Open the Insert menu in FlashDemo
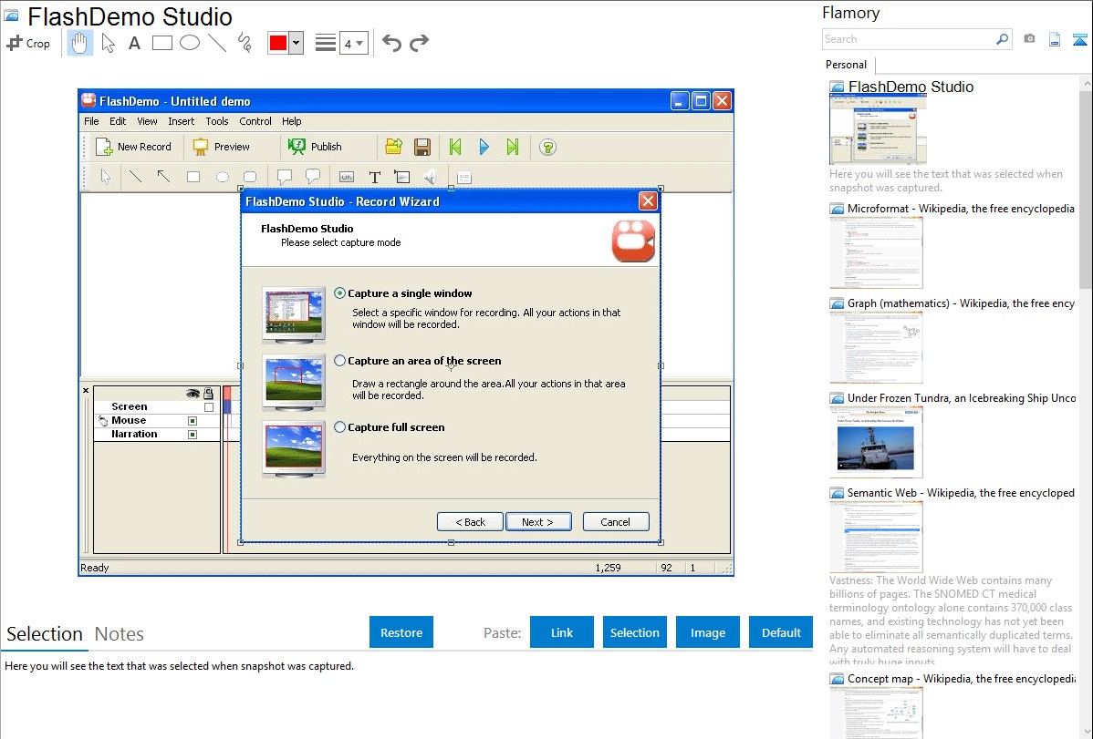 [x=182, y=121]
